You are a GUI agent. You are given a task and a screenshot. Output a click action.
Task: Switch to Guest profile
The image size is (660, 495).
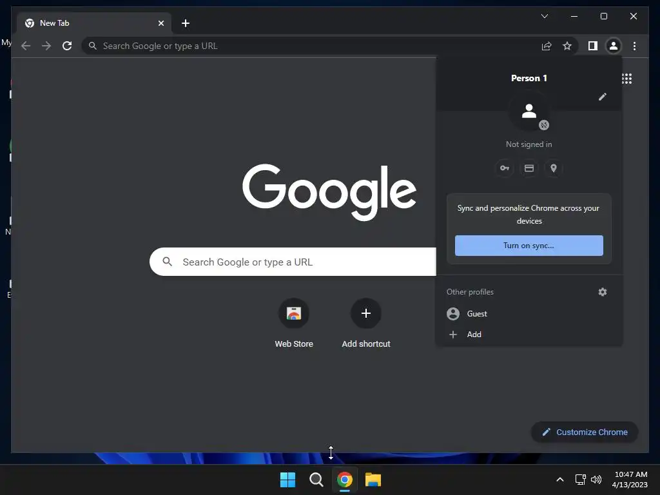(529, 314)
